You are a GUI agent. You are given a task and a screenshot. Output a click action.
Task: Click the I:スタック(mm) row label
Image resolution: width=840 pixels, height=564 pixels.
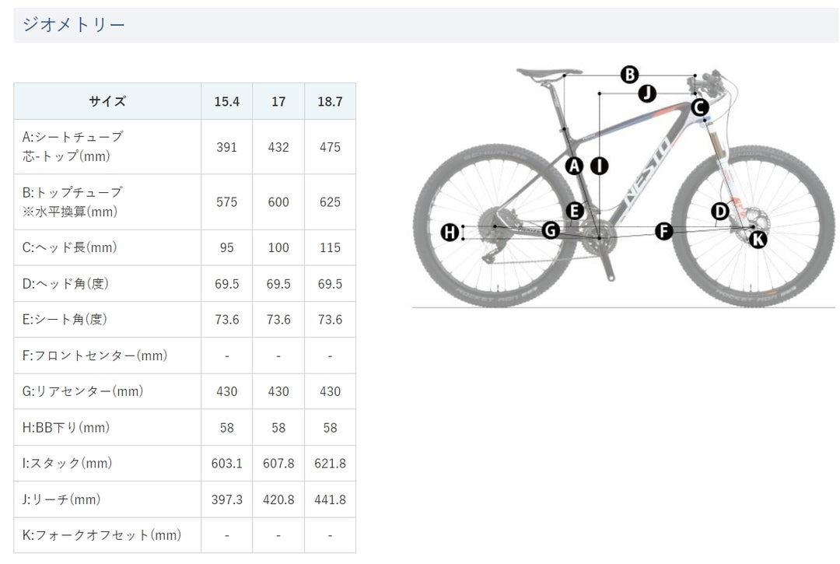tap(68, 463)
